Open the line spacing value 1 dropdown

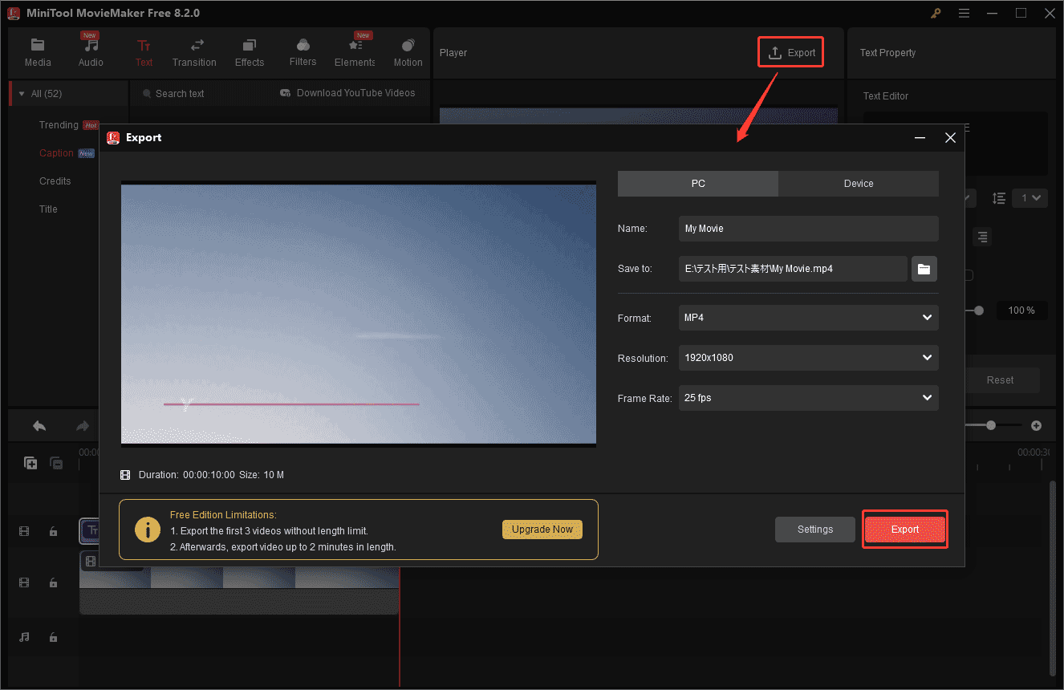pyautogui.click(x=1029, y=197)
